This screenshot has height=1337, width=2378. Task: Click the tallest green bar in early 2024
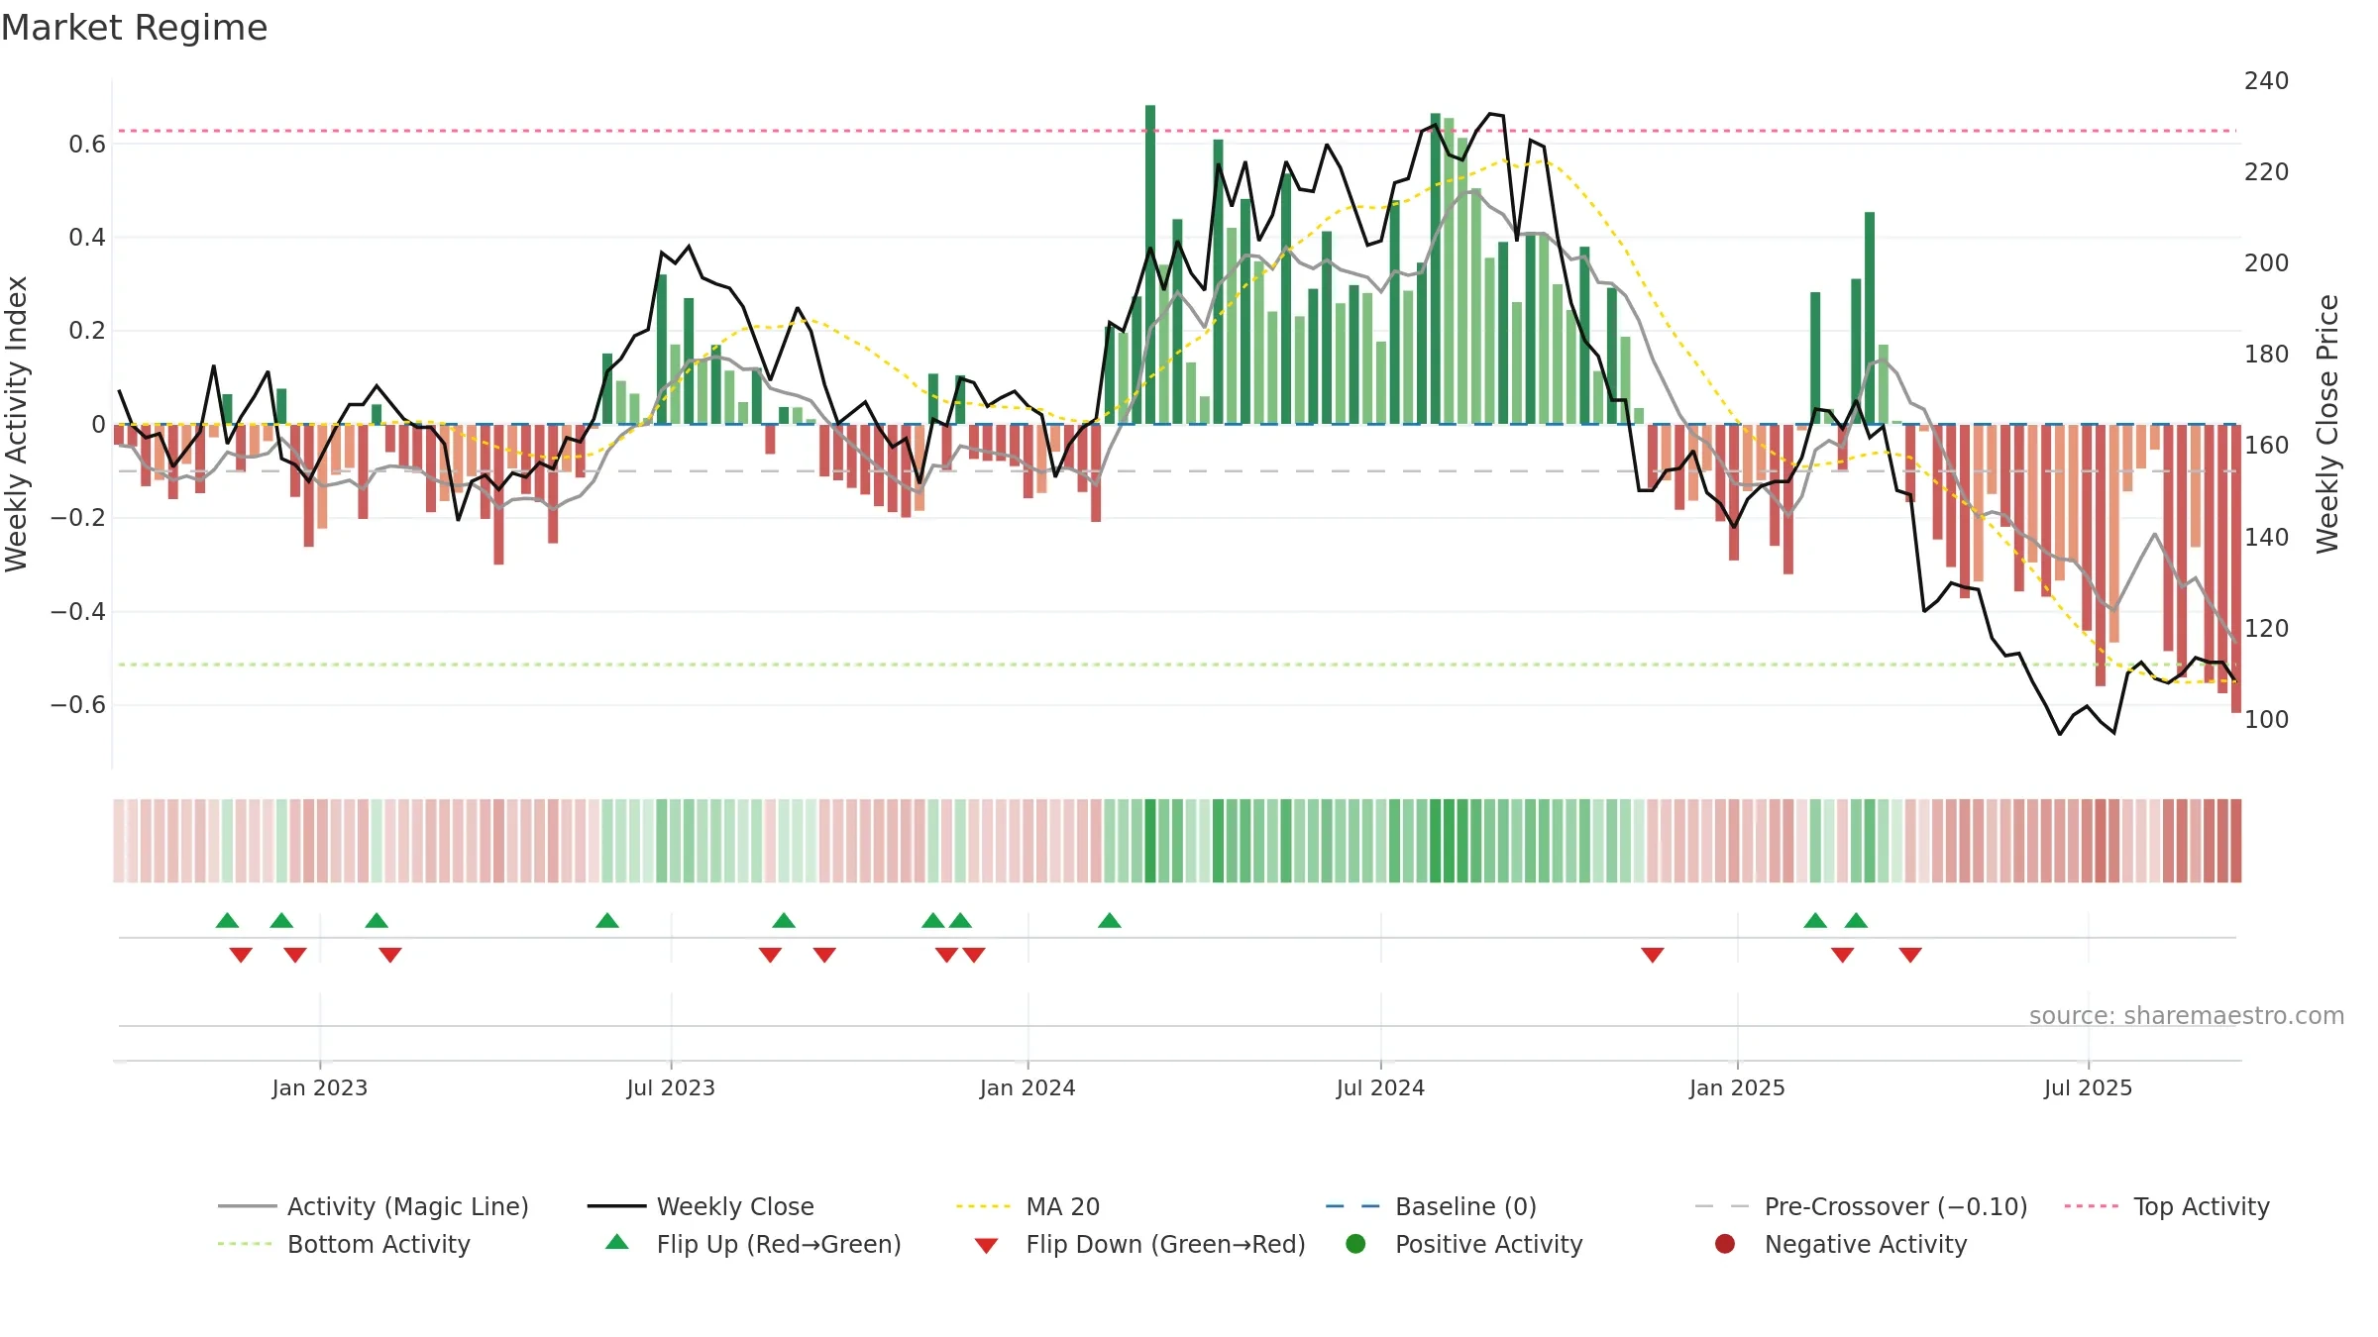[x=1150, y=264]
